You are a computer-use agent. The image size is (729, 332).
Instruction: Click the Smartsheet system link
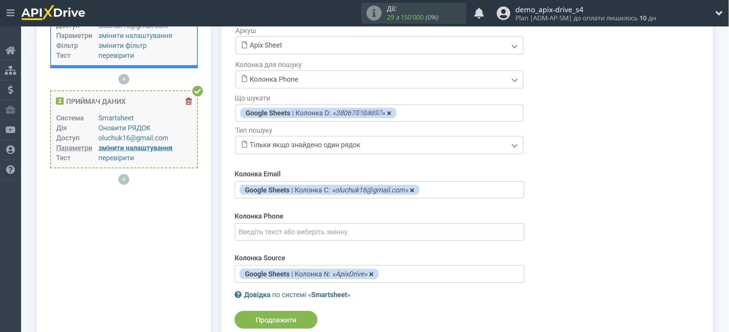[x=116, y=118]
